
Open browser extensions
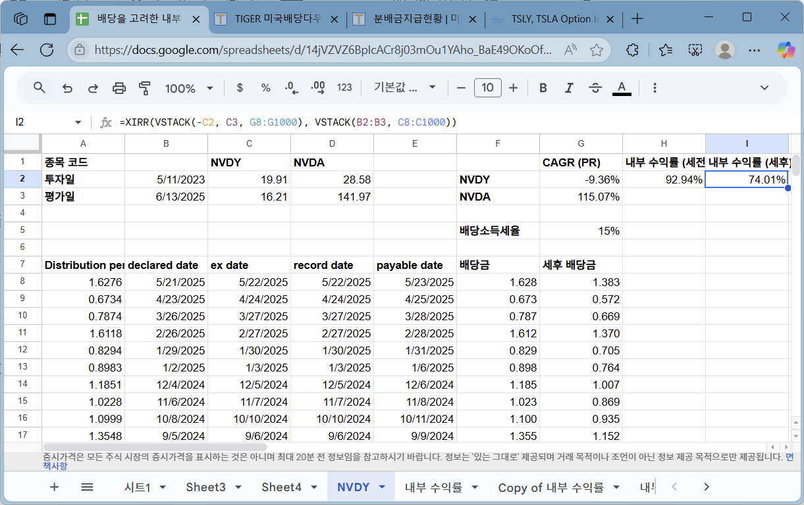633,50
